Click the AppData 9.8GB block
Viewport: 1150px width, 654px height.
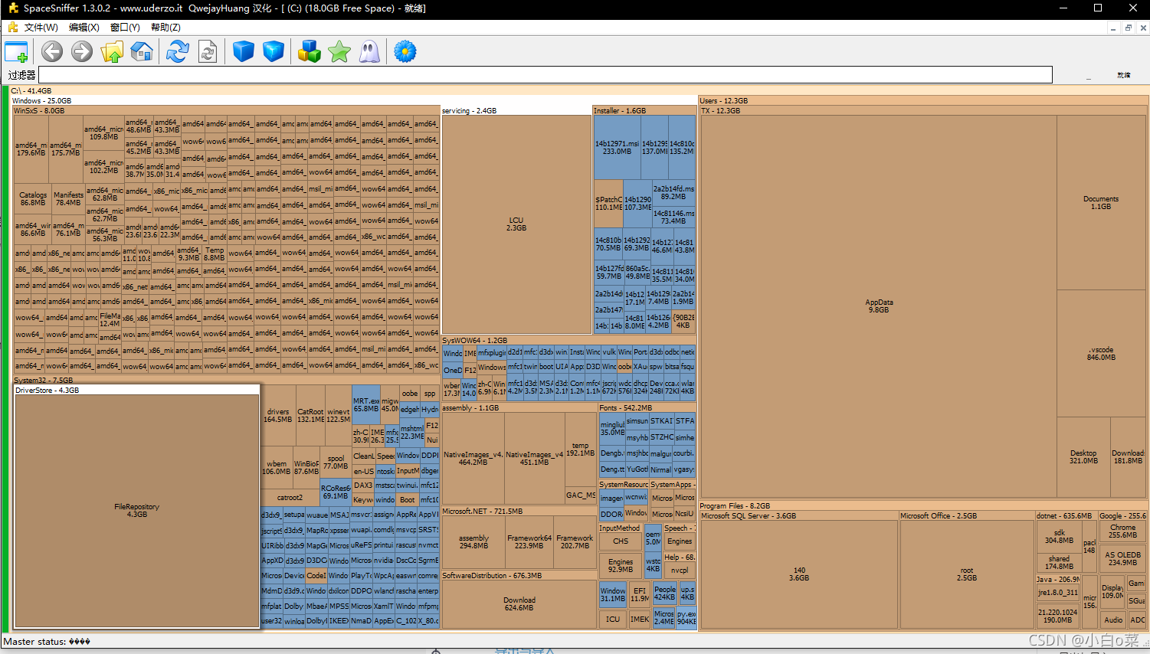(879, 306)
